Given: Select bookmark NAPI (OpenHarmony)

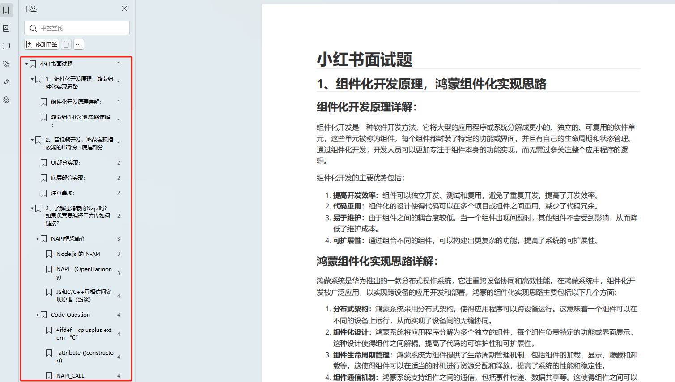Looking at the screenshot, I should pos(84,273).
